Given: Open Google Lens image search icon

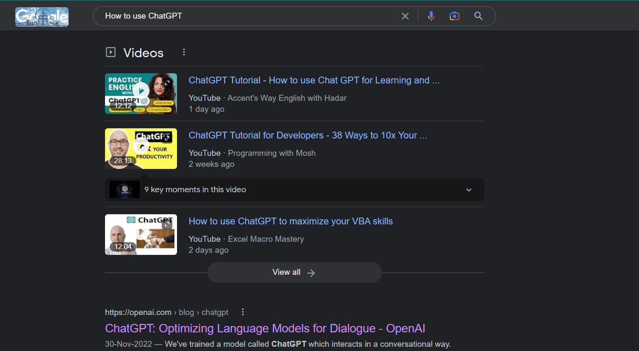Looking at the screenshot, I should (454, 16).
